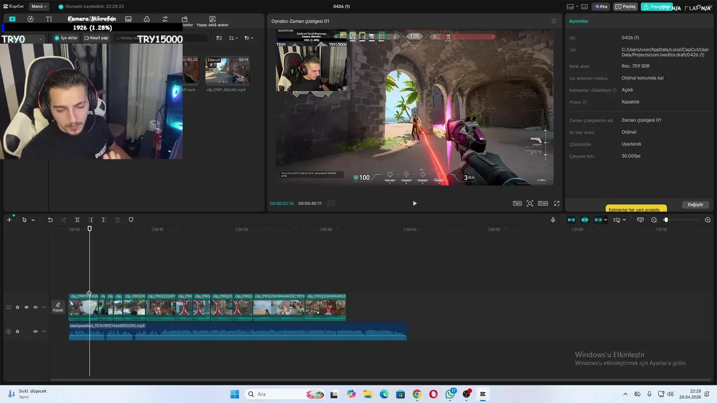The width and height of the screenshot is (717, 403).
Task: Lock the video track
Action: point(17,307)
